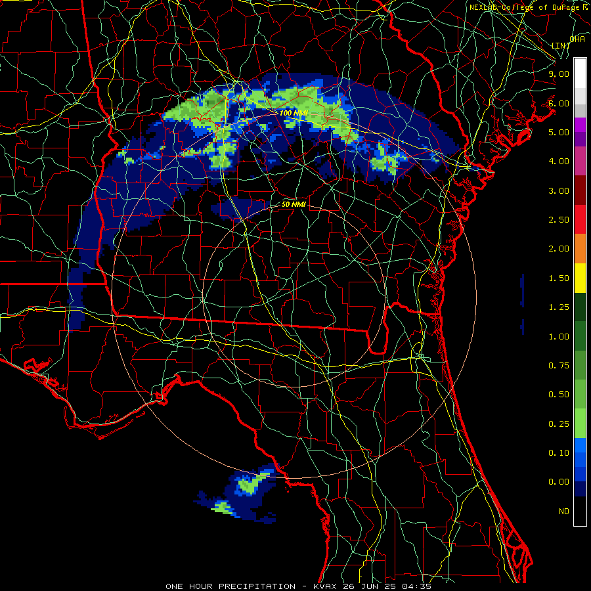Click the "6.00" legend label
This screenshot has width=591, height=591.
(x=559, y=103)
